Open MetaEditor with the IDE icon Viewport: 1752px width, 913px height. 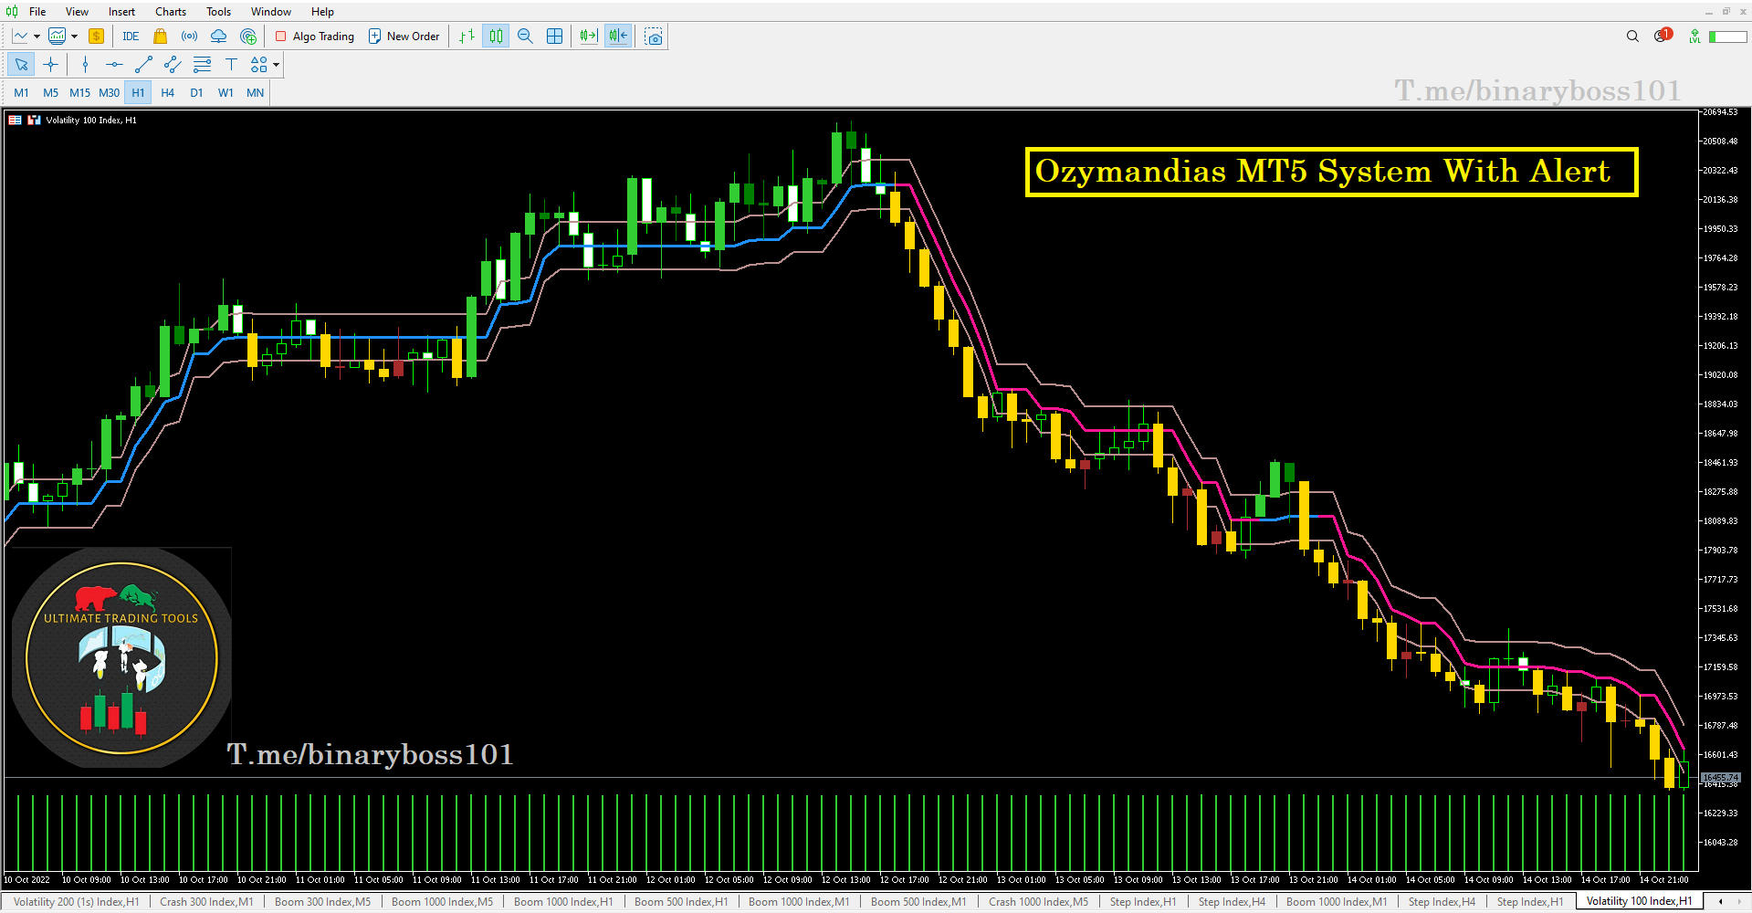coord(130,37)
